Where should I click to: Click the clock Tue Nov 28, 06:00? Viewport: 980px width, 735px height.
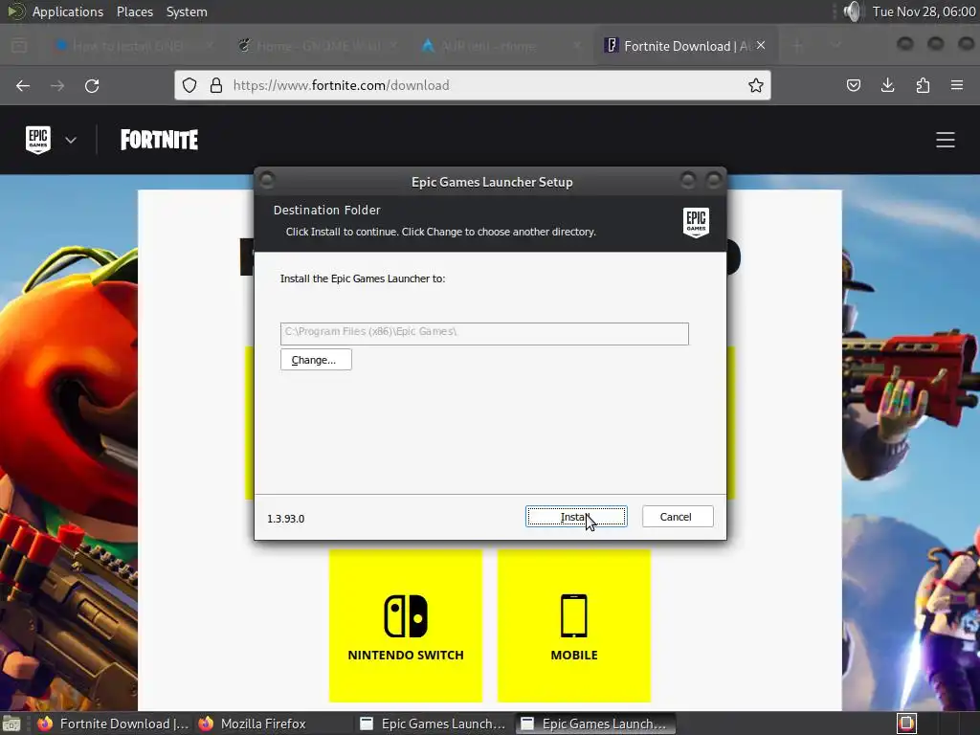924,11
